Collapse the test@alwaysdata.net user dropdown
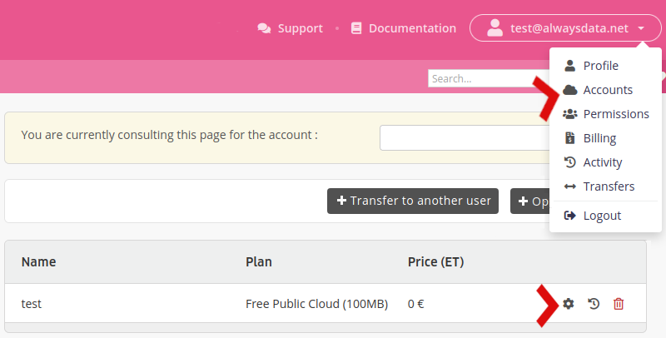Image resolution: width=666 pixels, height=338 pixels. tap(565, 28)
